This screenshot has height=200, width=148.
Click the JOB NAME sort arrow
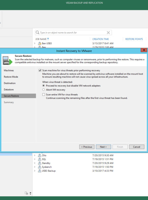pos(48,39)
